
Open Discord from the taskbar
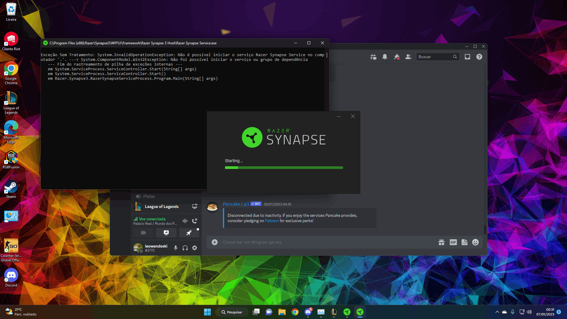pyautogui.click(x=308, y=312)
